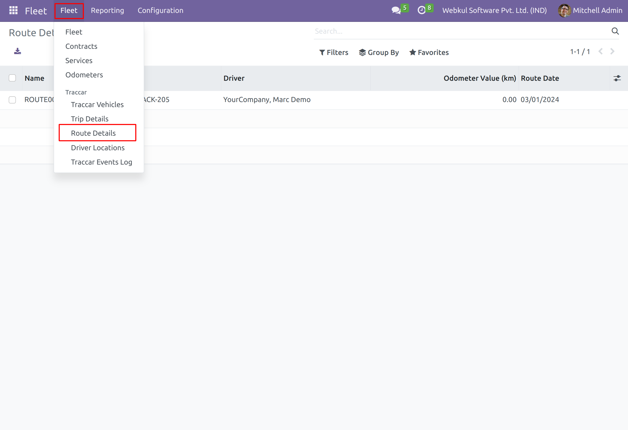Open the Favorites dropdown
This screenshot has width=628, height=430.
(x=429, y=52)
